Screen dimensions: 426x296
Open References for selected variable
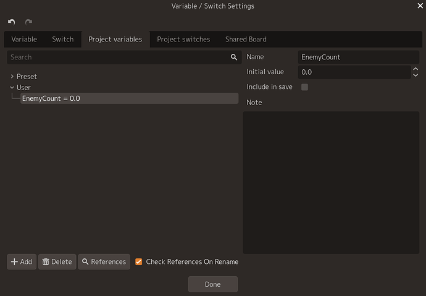(x=104, y=262)
